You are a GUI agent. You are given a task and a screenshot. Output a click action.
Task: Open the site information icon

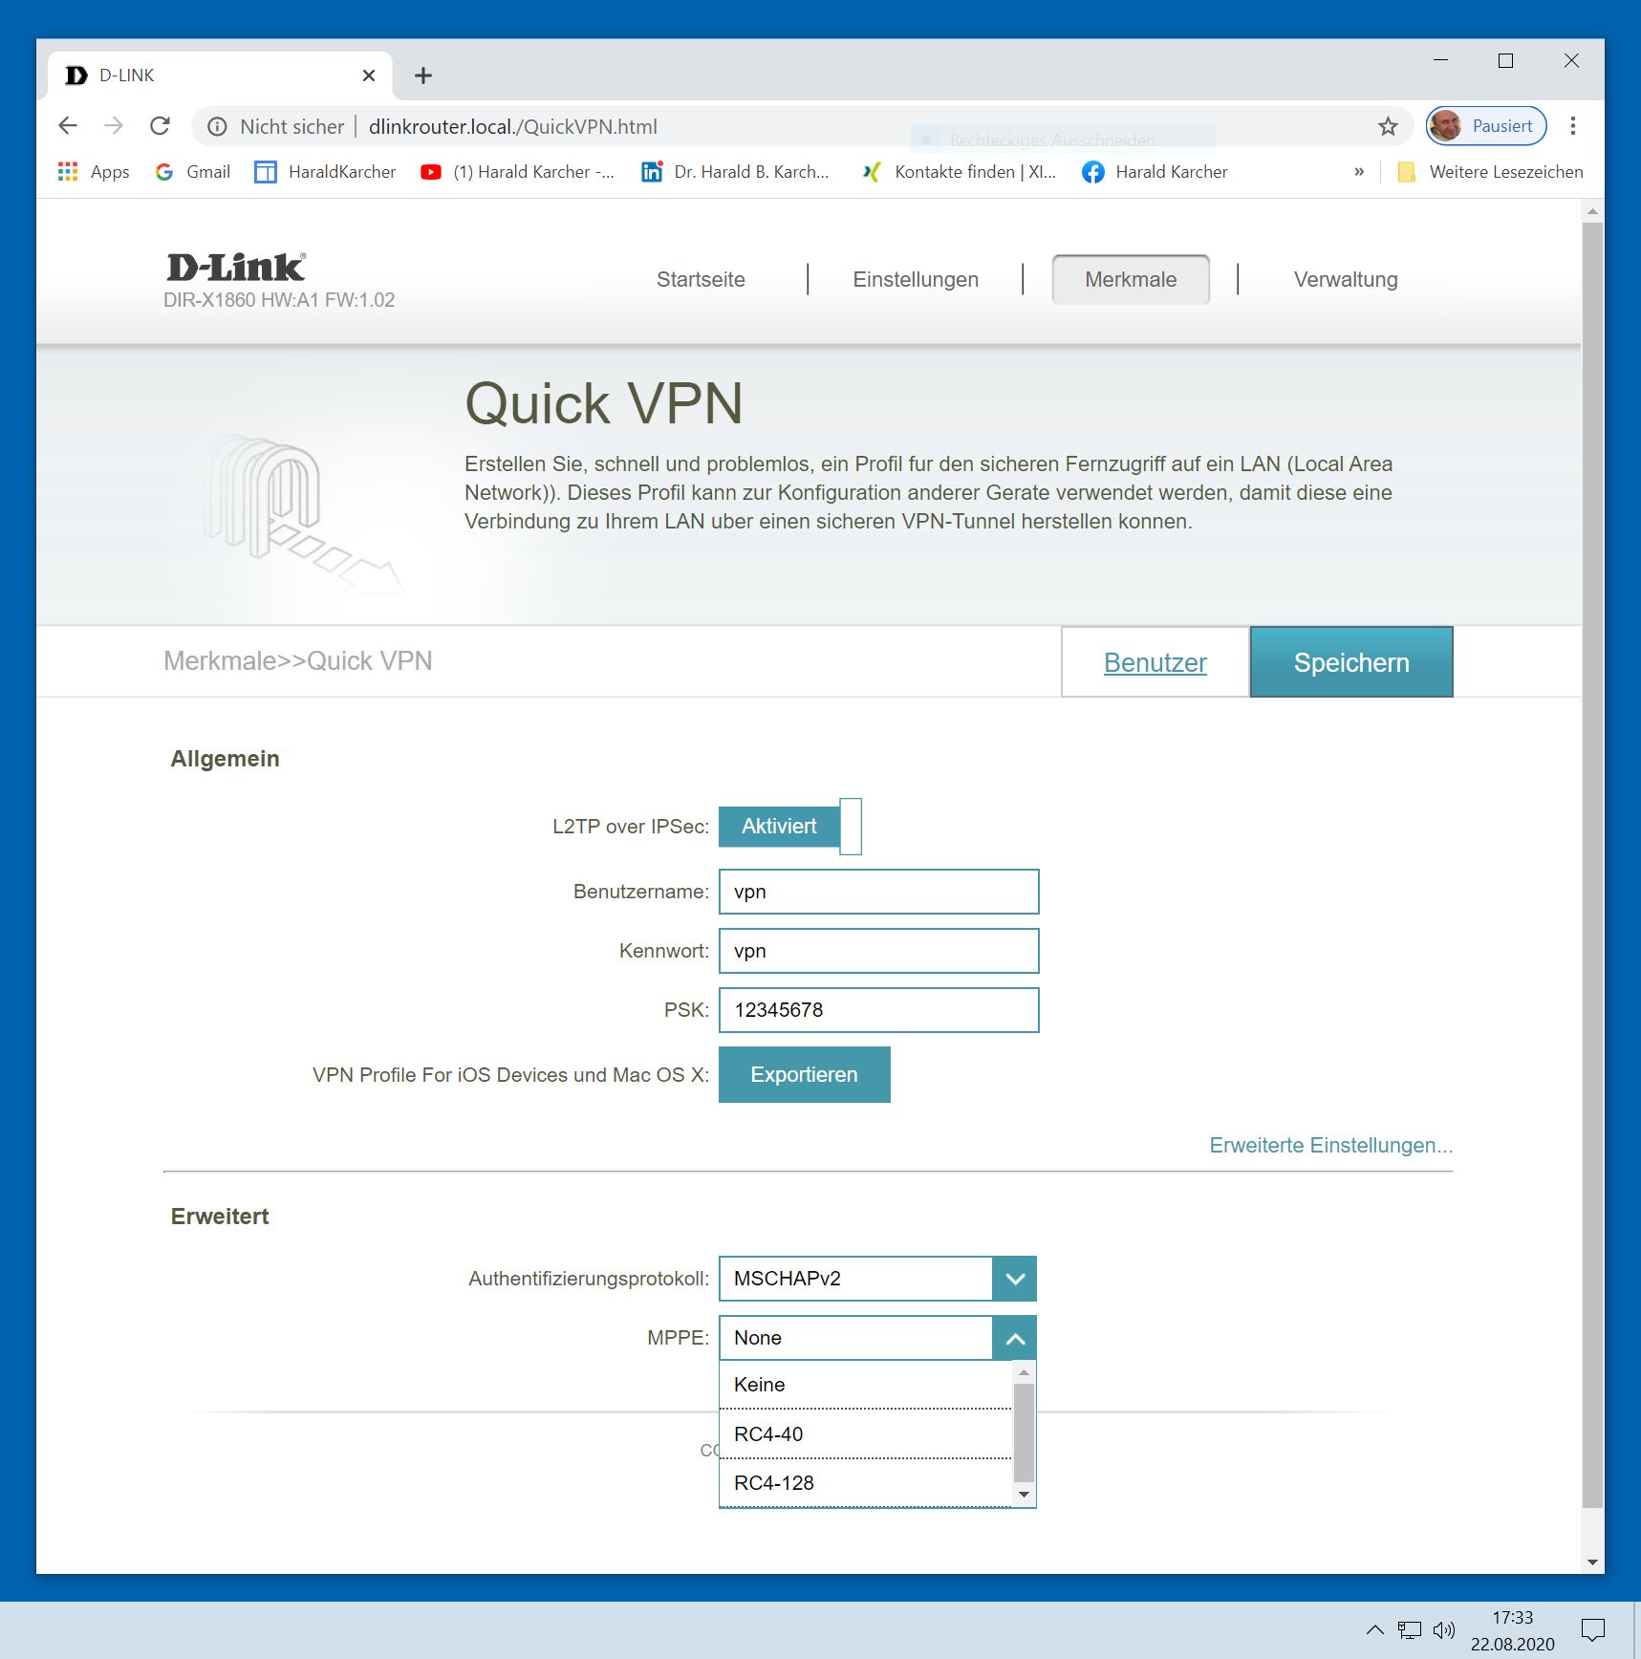pyautogui.click(x=218, y=126)
